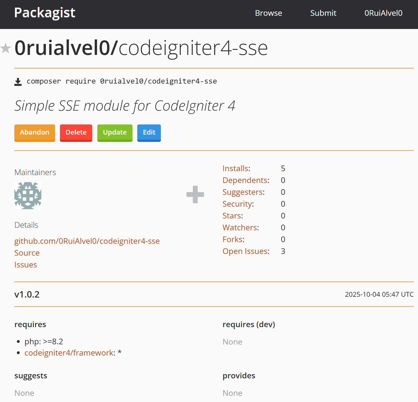Go to Packagist home logo

(45, 13)
